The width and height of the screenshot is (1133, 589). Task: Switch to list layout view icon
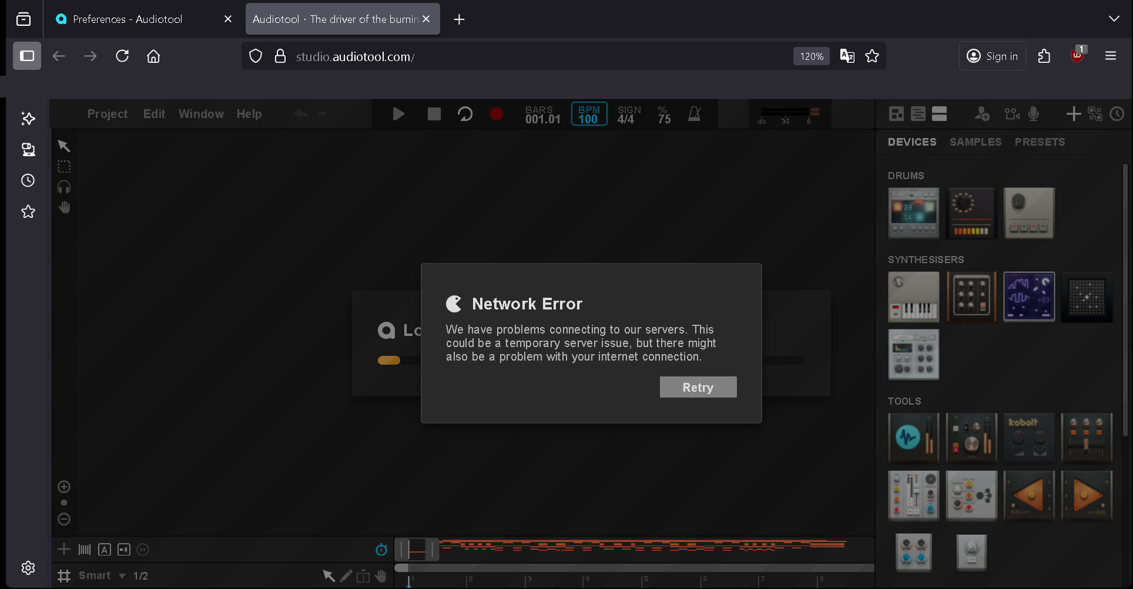click(918, 114)
